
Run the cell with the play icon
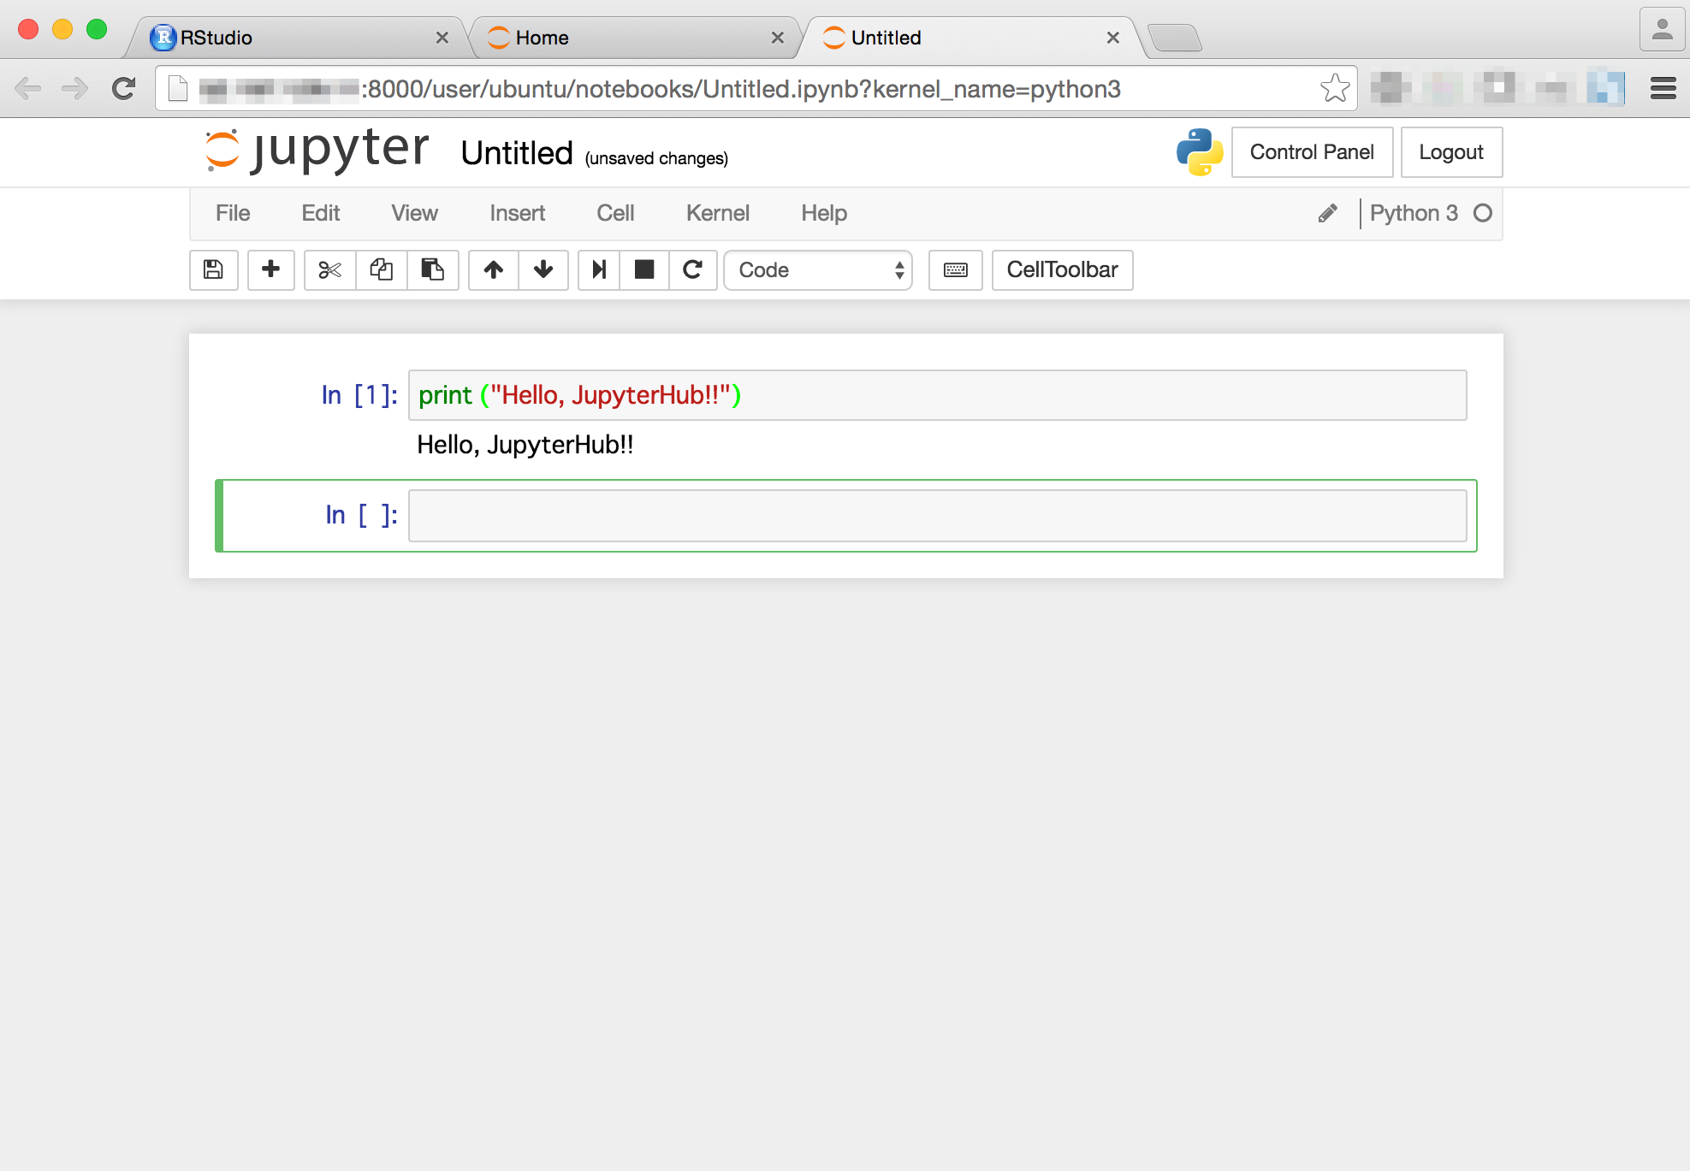[x=599, y=270]
